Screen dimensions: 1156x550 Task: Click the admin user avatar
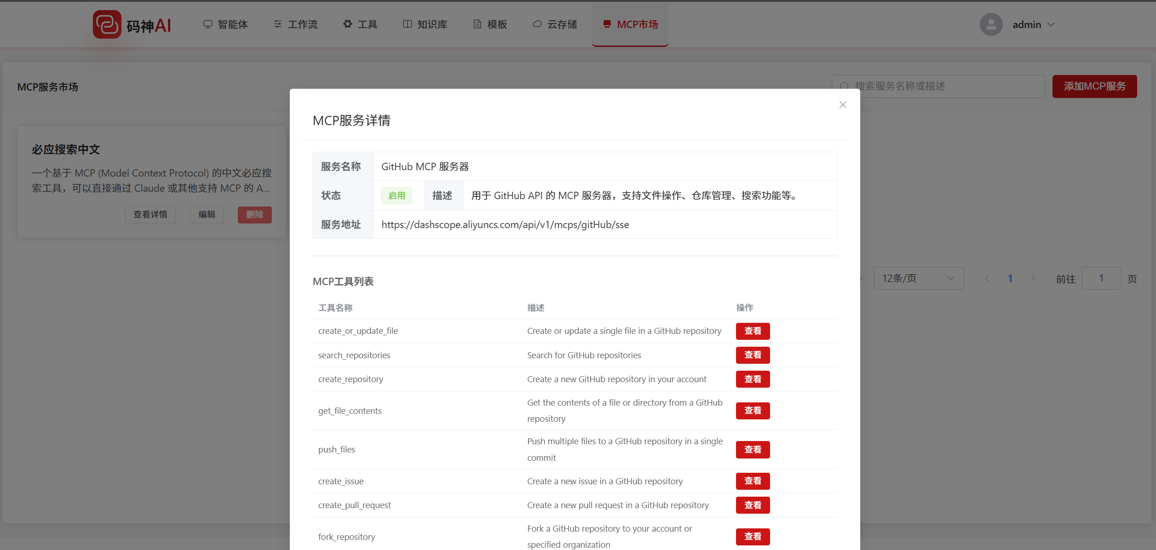pyautogui.click(x=991, y=24)
